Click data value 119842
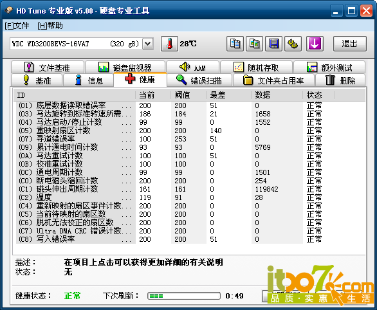 coord(266,189)
